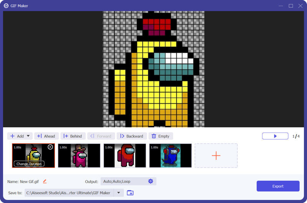Open output settings gear icon
This screenshot has height=203, width=307.
[150, 181]
